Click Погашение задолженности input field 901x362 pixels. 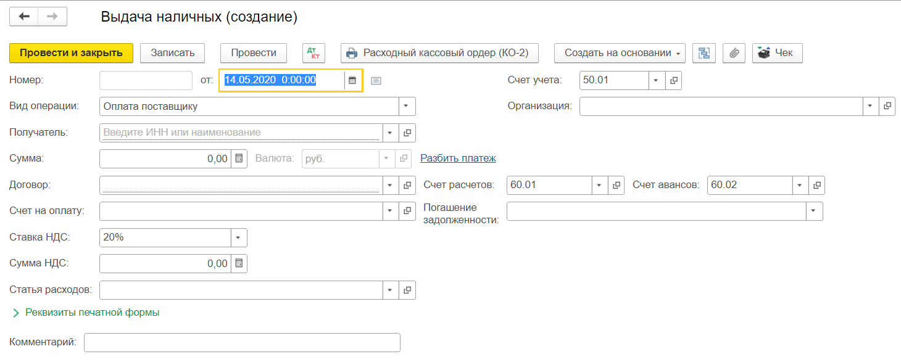pos(657,211)
